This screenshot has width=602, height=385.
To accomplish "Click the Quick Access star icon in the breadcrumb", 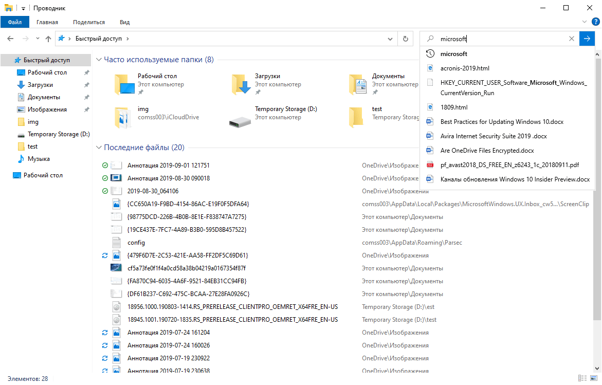I will tap(60, 38).
